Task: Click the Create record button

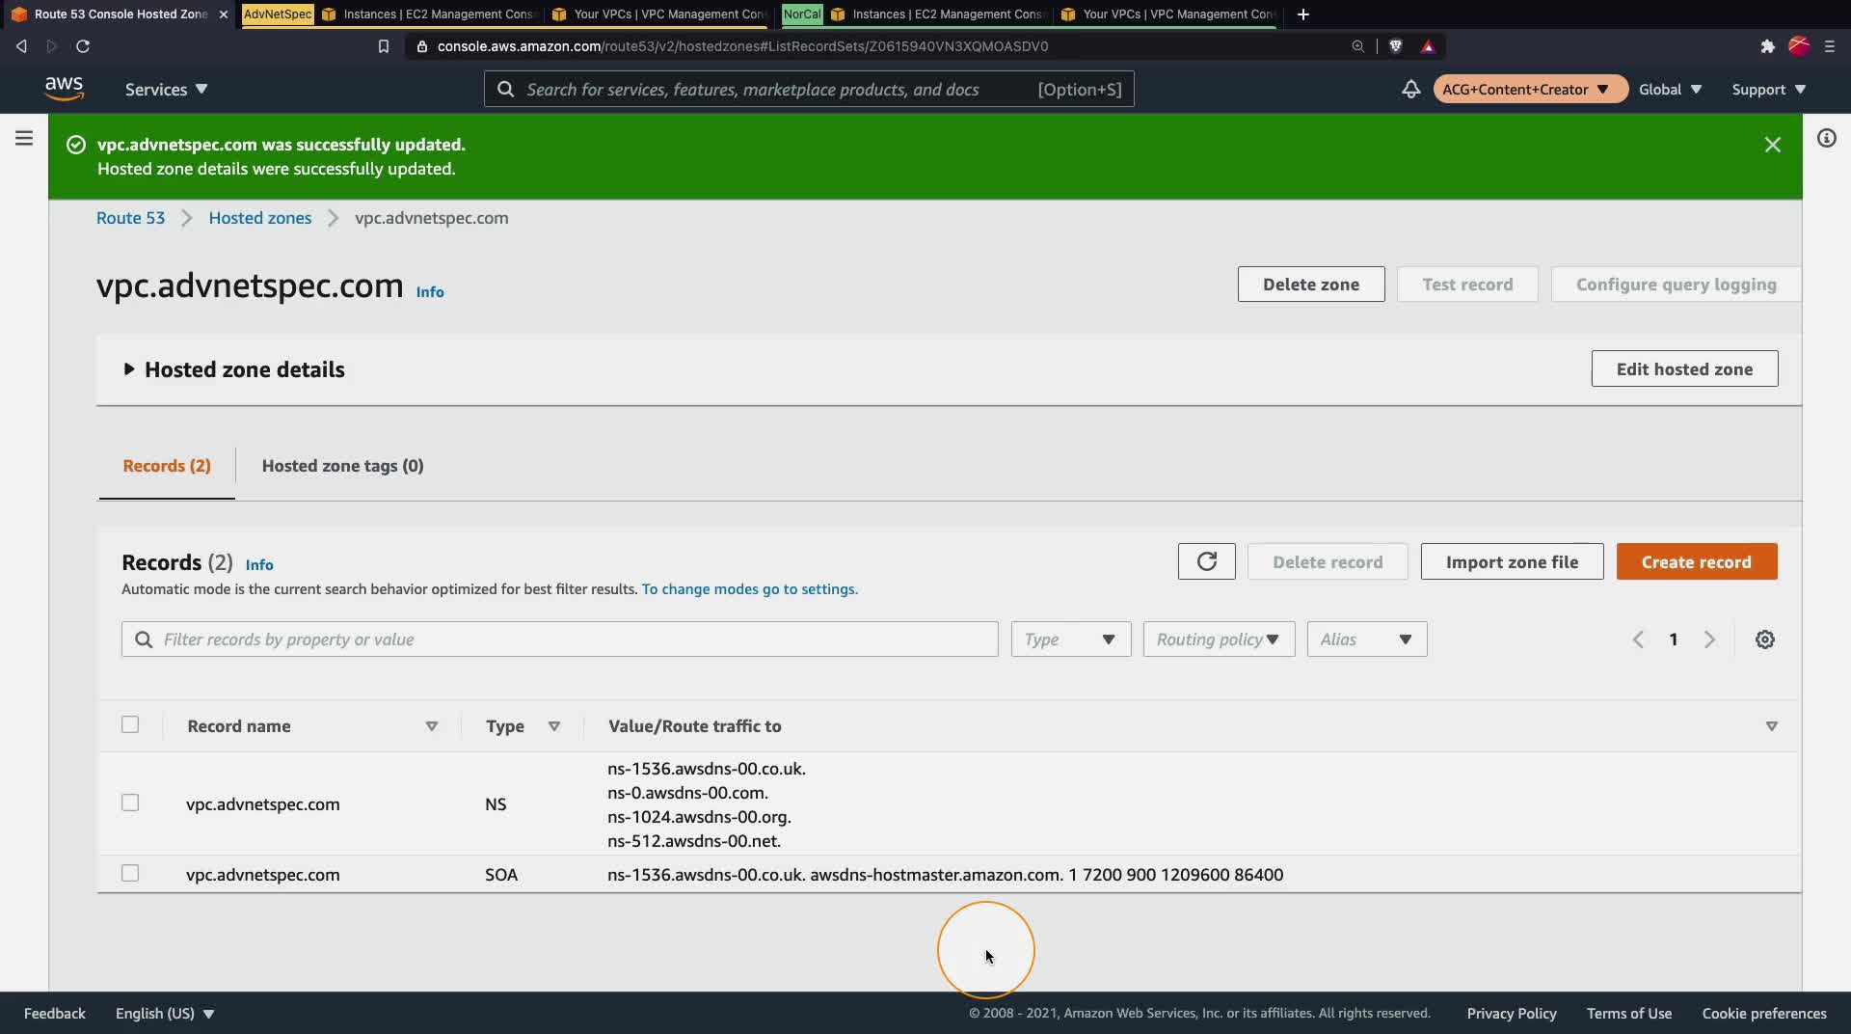Action: 1696,561
